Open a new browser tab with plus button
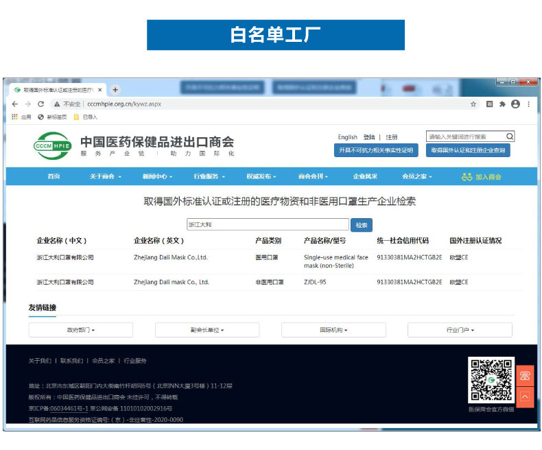Viewport: 542px width, 450px height. (x=115, y=90)
